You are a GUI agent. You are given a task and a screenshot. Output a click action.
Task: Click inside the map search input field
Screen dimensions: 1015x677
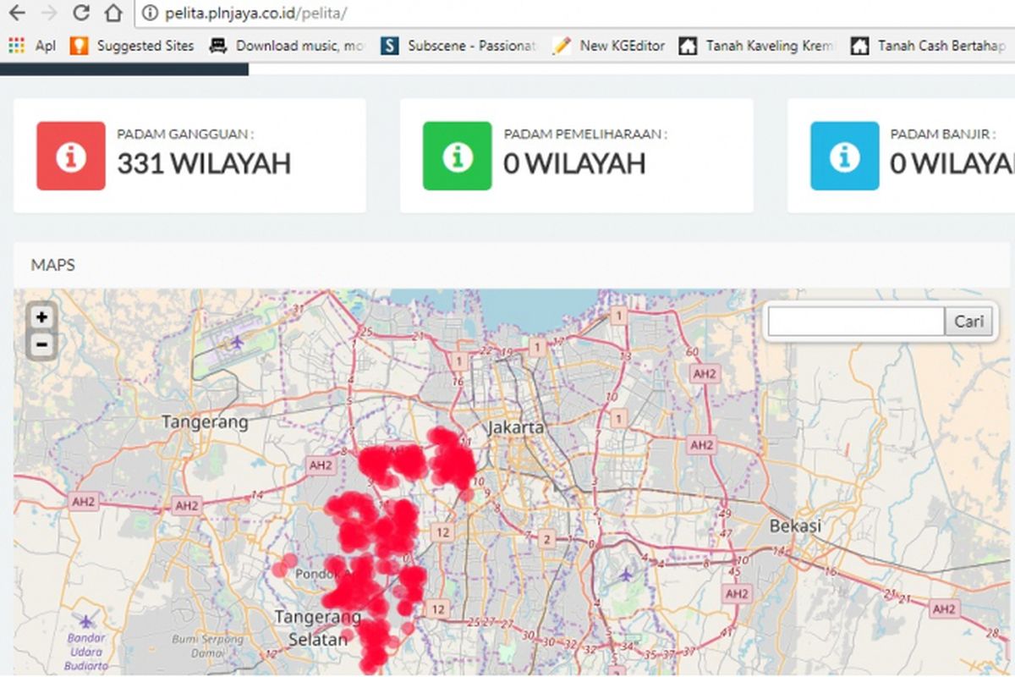(854, 322)
